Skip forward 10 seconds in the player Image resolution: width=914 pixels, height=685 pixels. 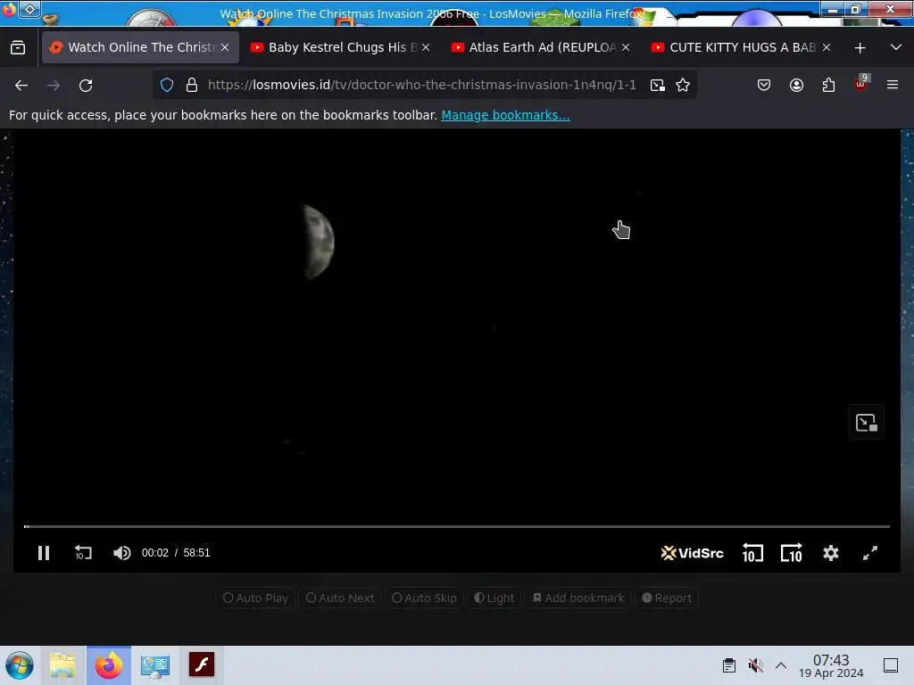pos(791,553)
